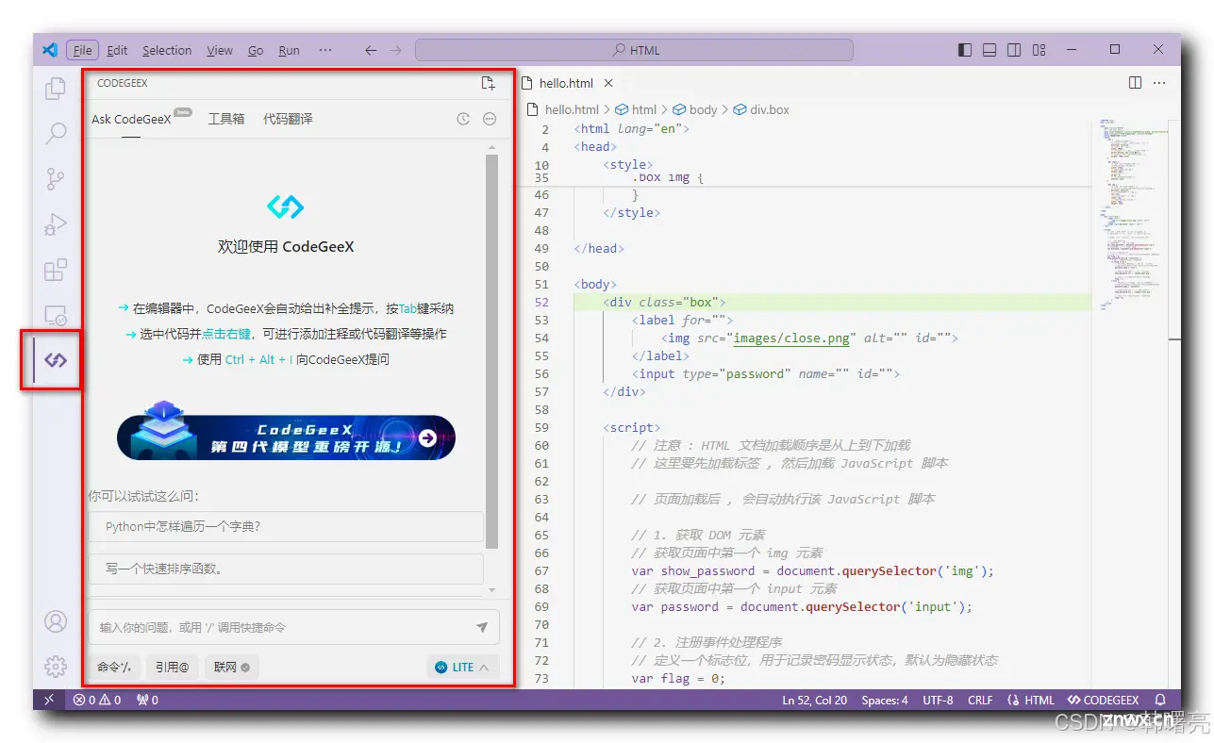Image resolution: width=1214 pixels, height=743 pixels.
Task: Send the question with paper plane icon
Action: [x=482, y=627]
